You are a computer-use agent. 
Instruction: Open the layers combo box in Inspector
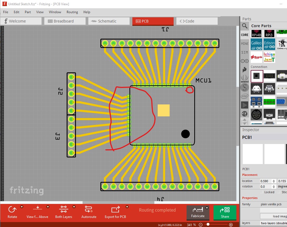(273, 223)
